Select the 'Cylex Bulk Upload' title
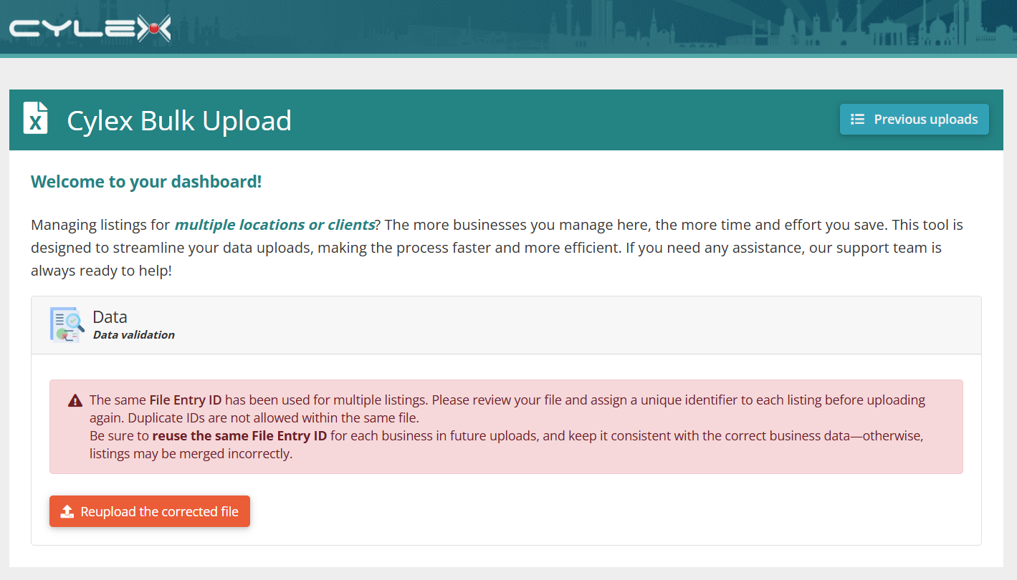 [x=179, y=120]
